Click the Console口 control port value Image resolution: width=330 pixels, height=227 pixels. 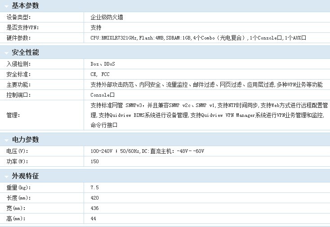pos(103,95)
